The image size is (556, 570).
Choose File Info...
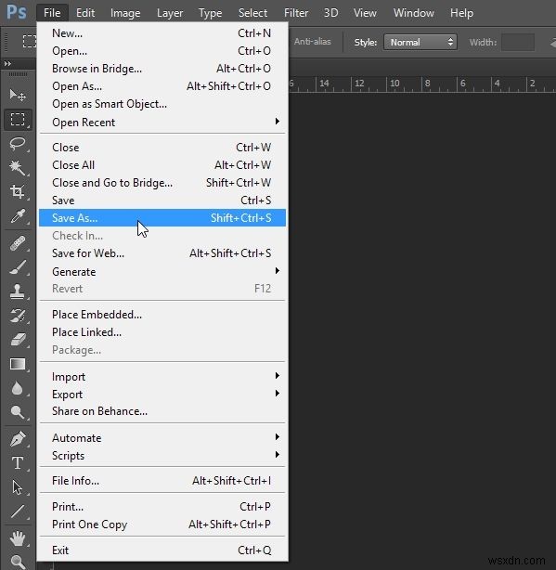[162, 481]
